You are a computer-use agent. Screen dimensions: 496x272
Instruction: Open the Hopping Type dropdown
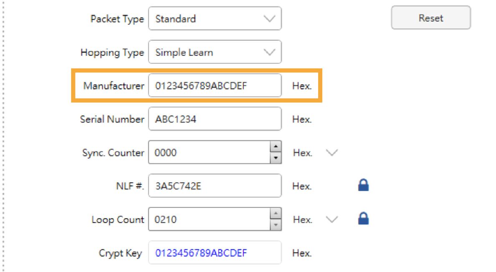[215, 52]
